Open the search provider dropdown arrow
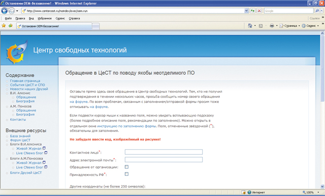The image size is (325, 196). pos(321,11)
